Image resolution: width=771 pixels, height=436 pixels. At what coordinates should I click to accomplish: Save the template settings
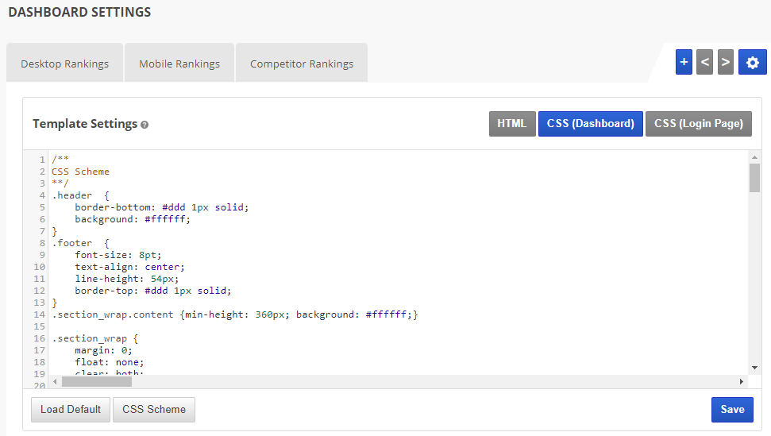[x=731, y=410]
